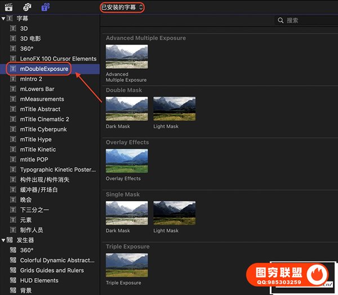This screenshot has width=338, height=295.
Task: Collapse the 字幕 category tree
Action: tap(3, 19)
